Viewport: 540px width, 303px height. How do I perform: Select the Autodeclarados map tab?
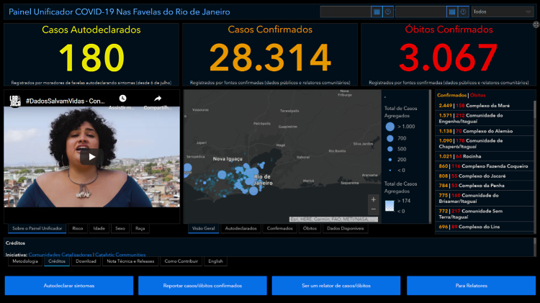click(x=240, y=228)
